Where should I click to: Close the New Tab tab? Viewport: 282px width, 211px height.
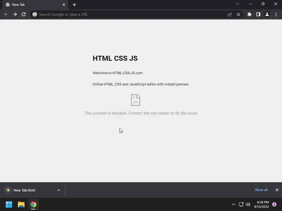(64, 5)
